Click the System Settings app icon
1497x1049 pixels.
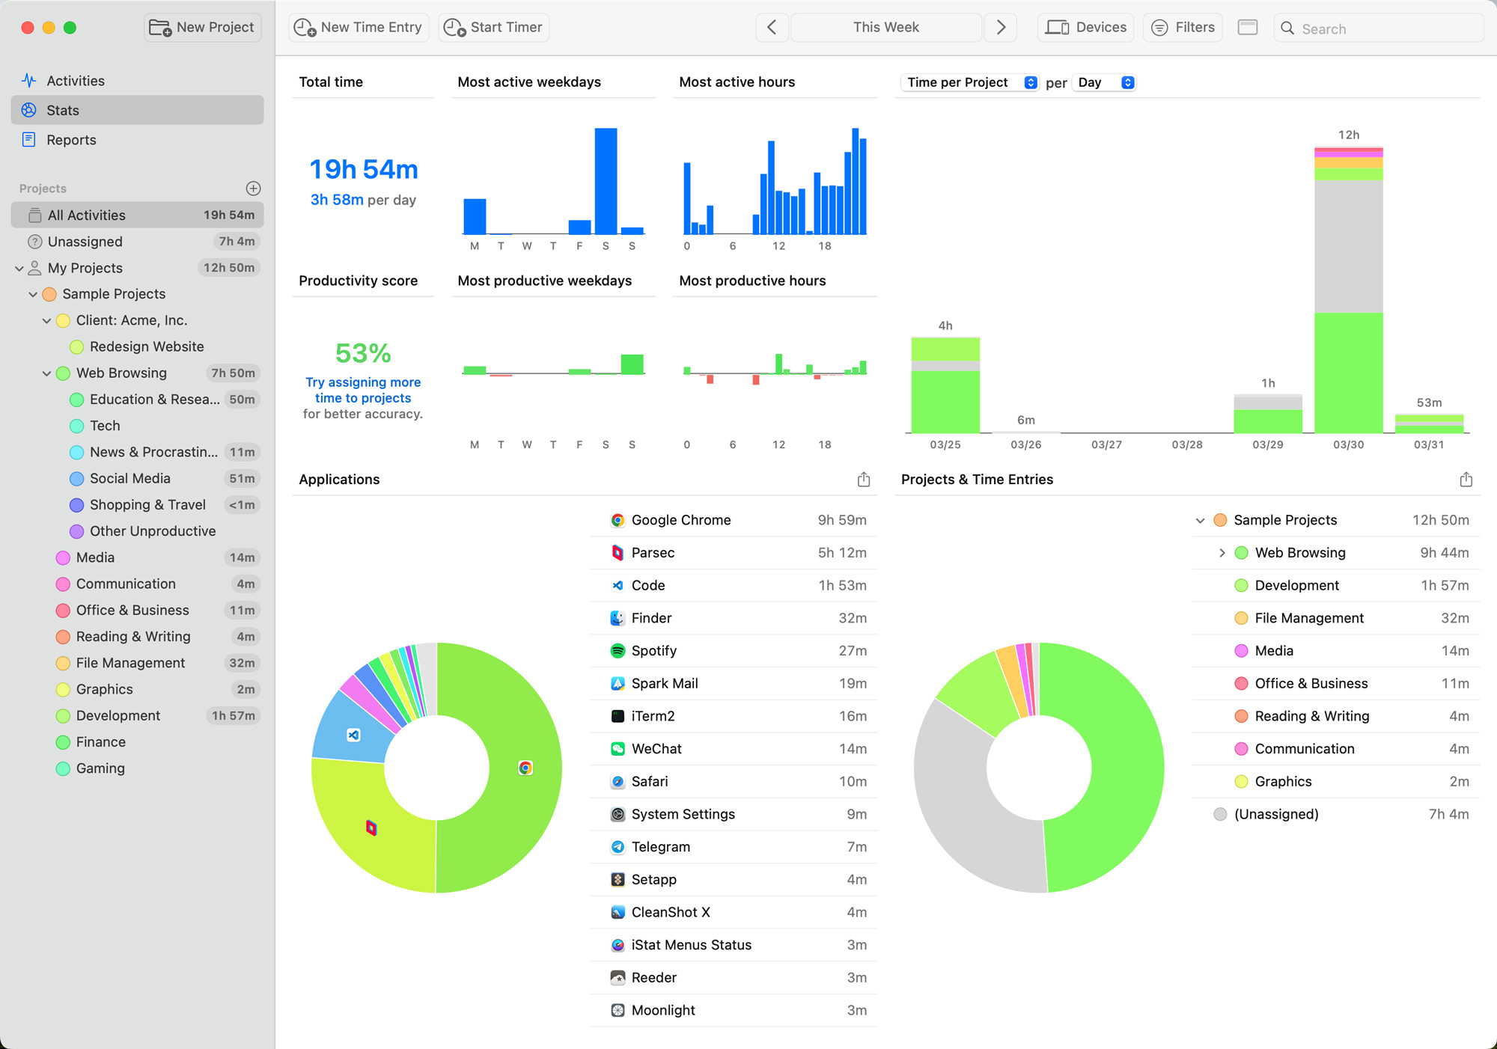click(x=618, y=814)
